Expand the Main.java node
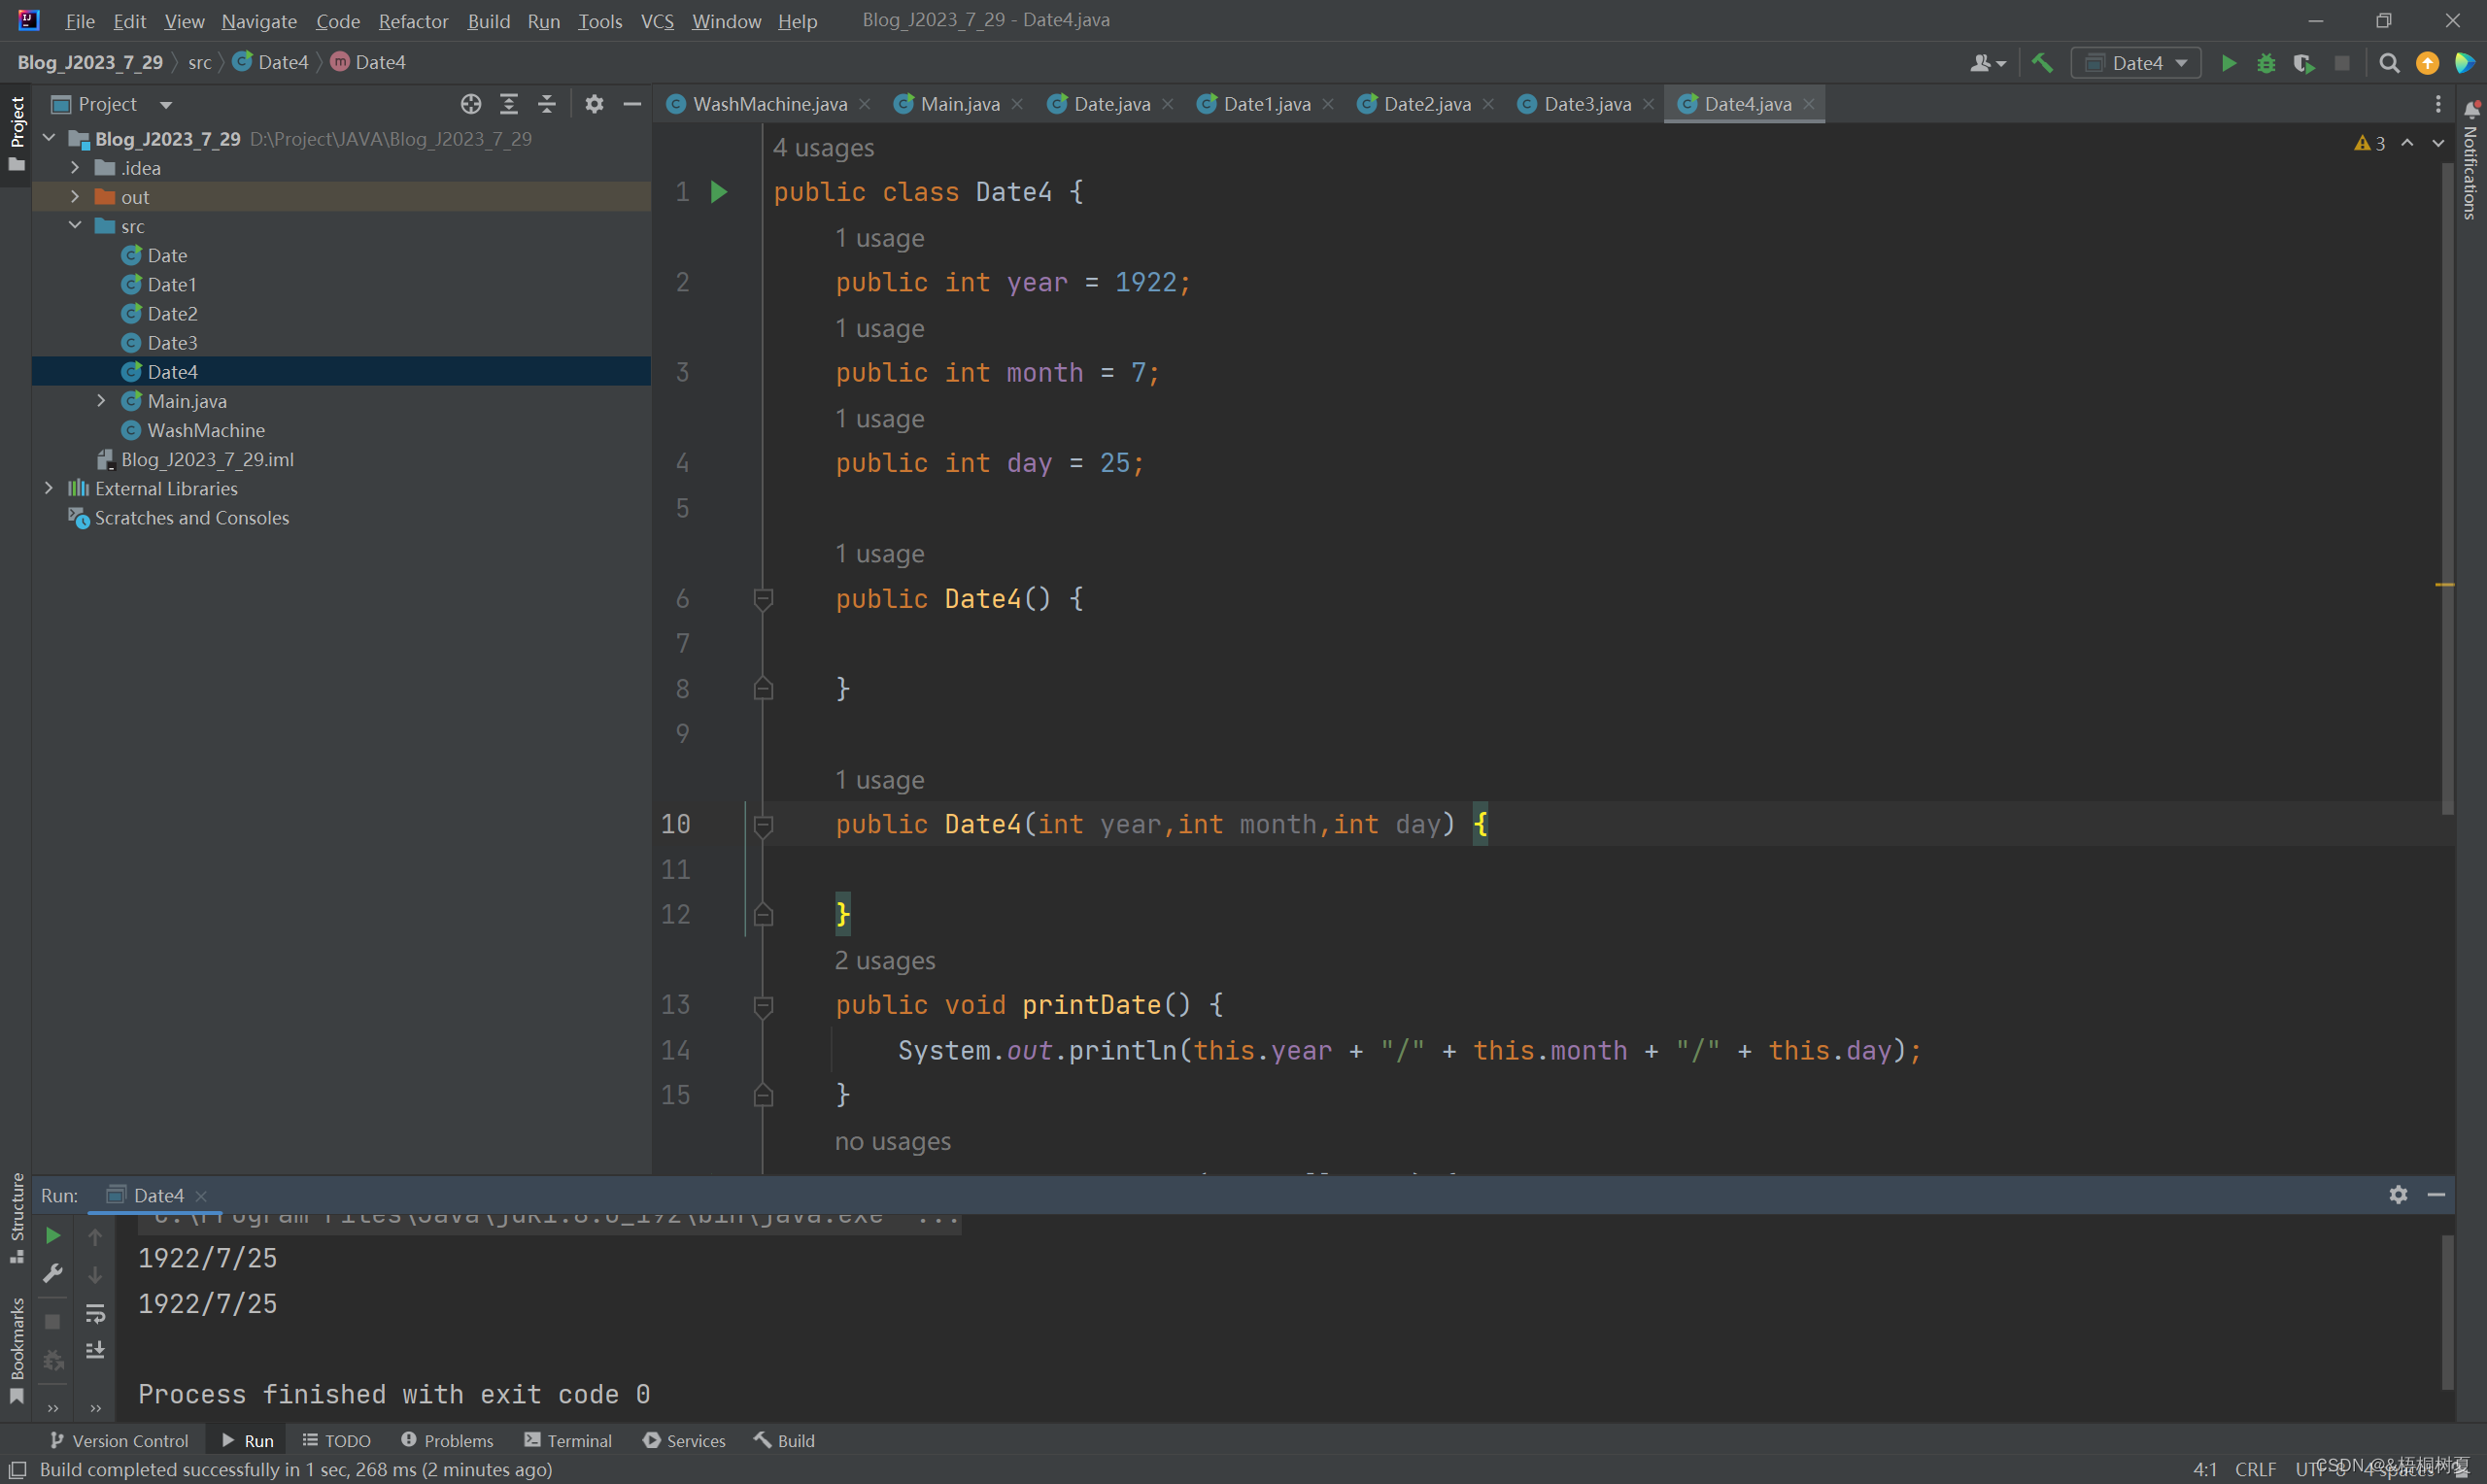Image resolution: width=2487 pixels, height=1484 pixels. 101,400
